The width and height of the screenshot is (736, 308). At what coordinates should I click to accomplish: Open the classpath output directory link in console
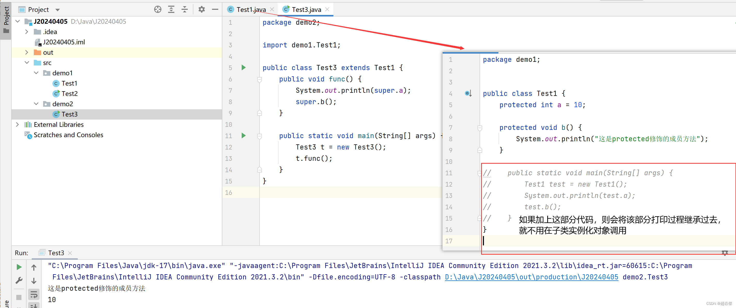click(531, 277)
